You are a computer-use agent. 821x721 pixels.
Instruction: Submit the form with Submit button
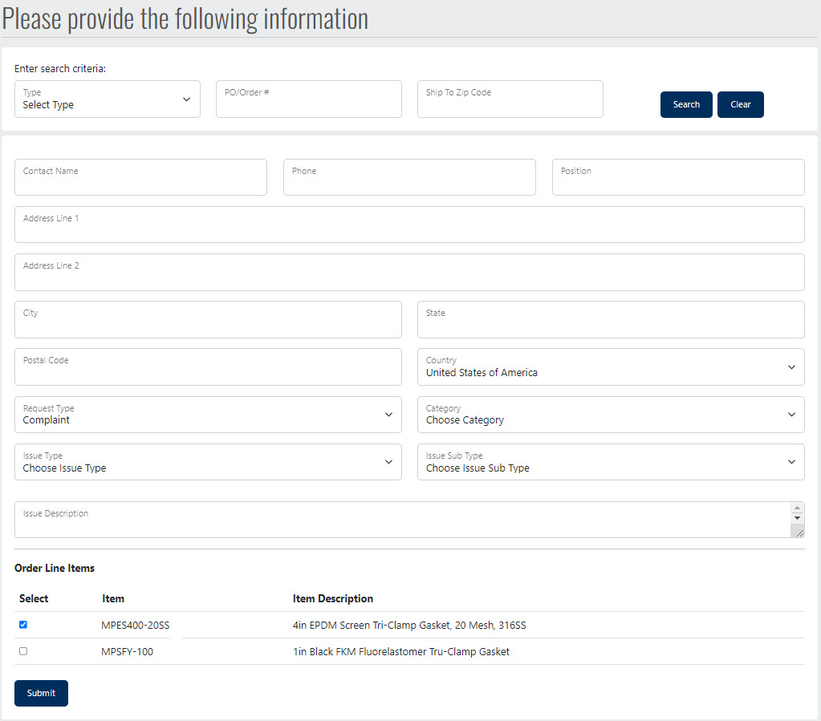[41, 693]
